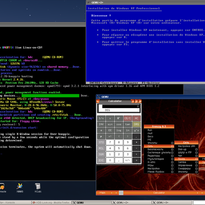Click the sin key on the Calculator
Image resolution: width=205 pixels, height=205 pixels.
click(x=110, y=124)
